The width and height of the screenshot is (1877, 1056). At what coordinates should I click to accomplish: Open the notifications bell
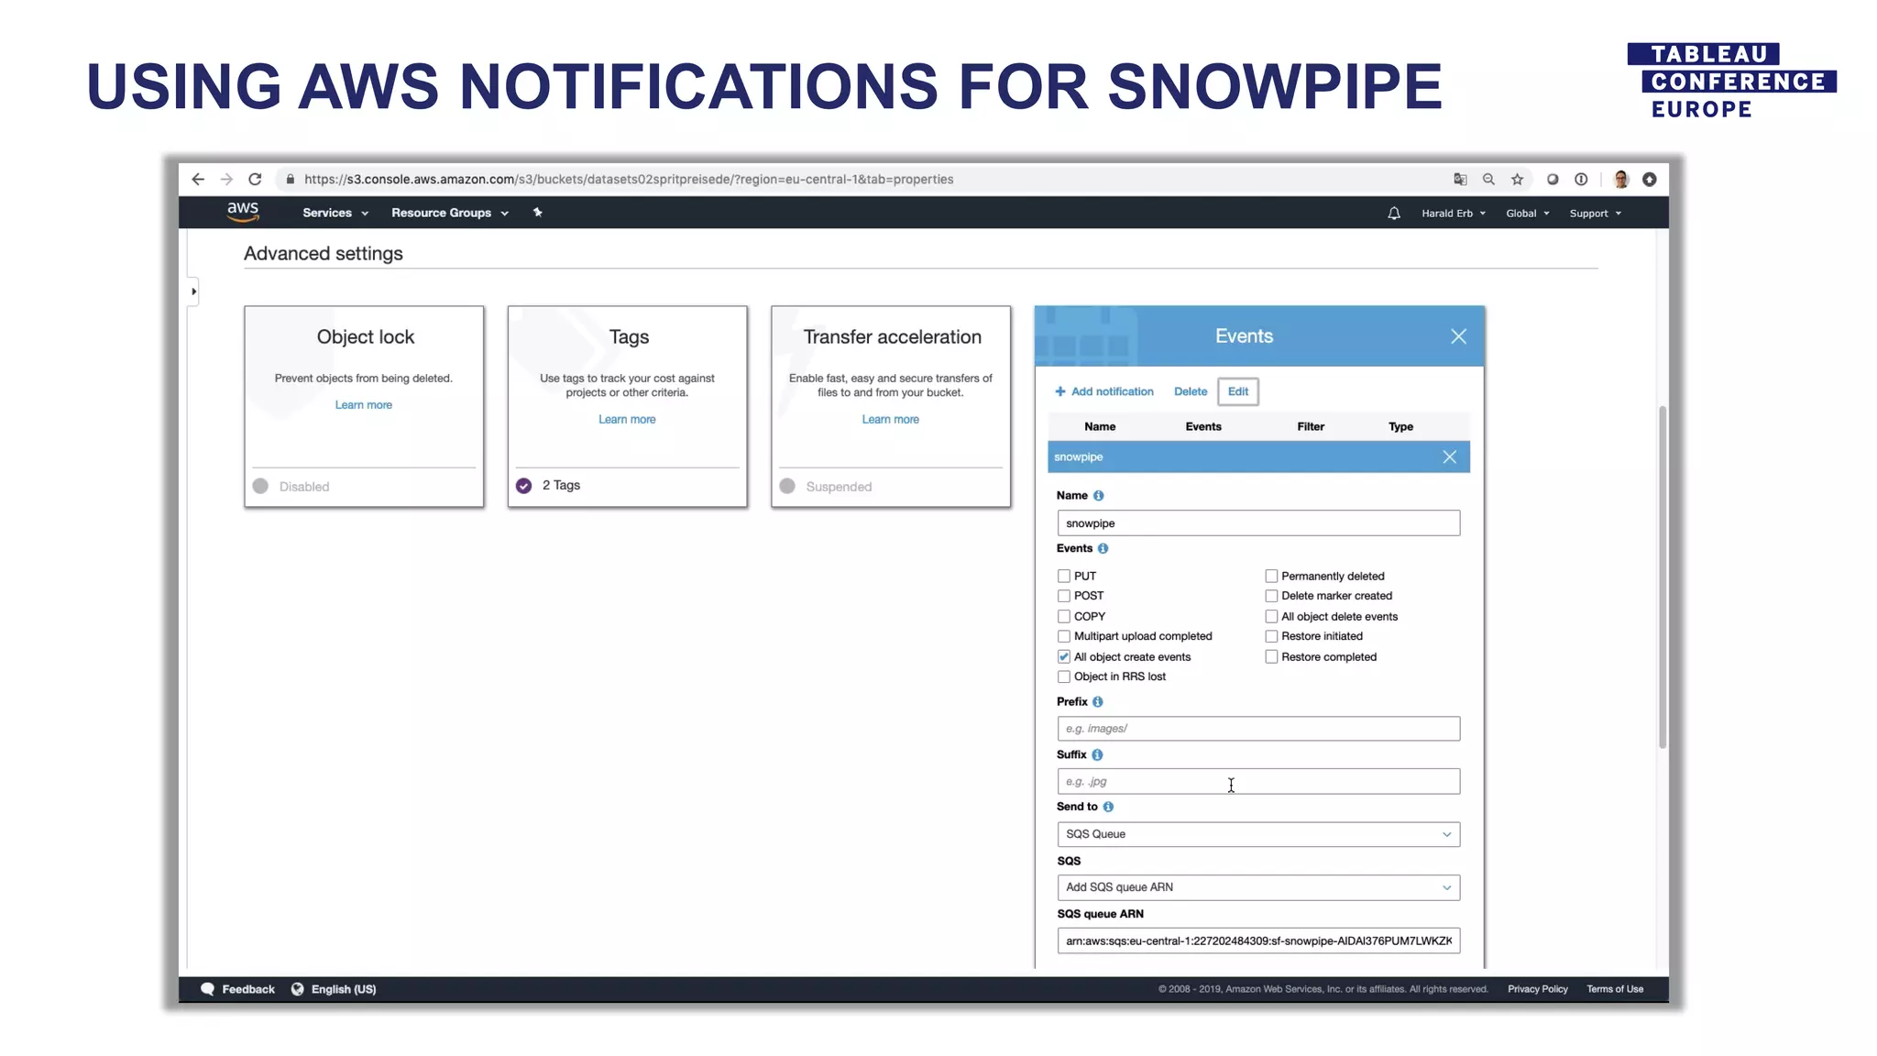[x=1393, y=214]
